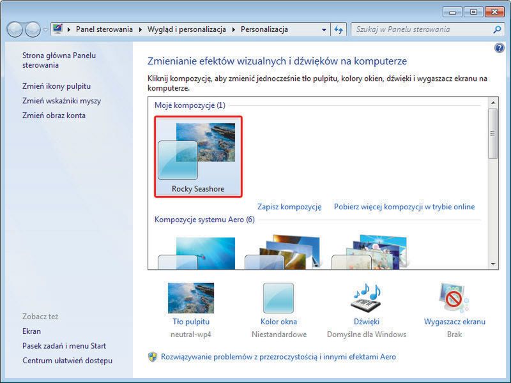Maximize the Personalizacja window
This screenshot has height=383, width=511.
473,12
